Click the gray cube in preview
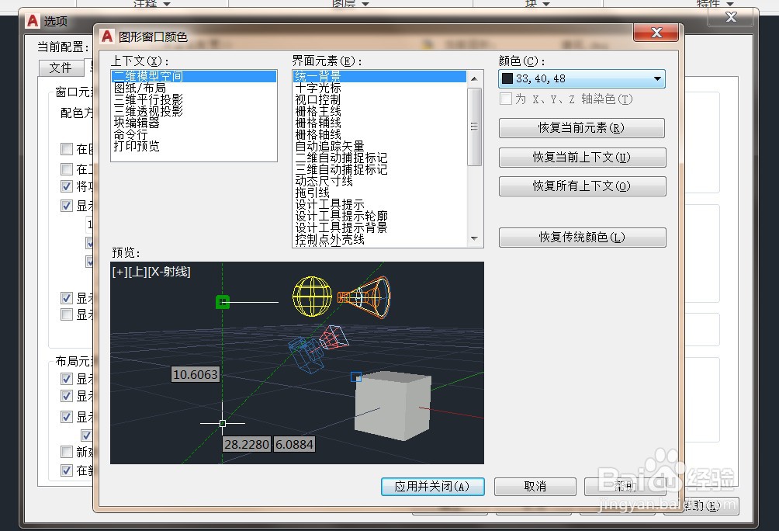Viewport: 779px width, 531px height. pyautogui.click(x=393, y=406)
